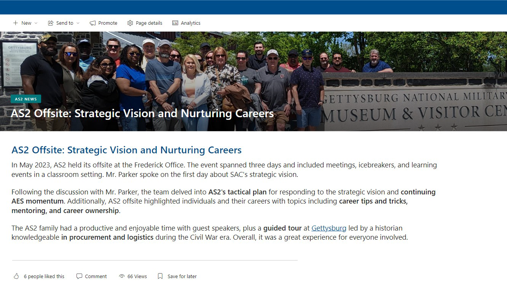Click the Analytics chart icon
This screenshot has width=507, height=288.
175,23
